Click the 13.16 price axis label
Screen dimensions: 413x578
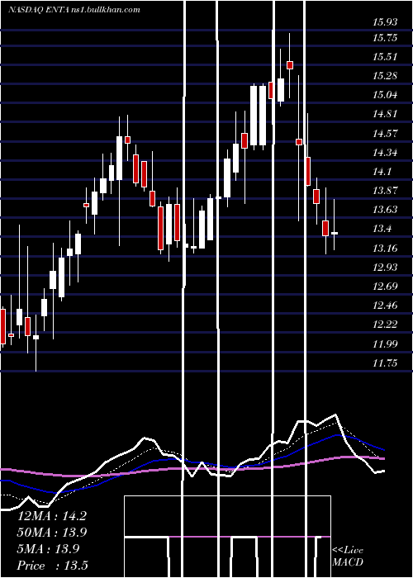click(x=386, y=249)
